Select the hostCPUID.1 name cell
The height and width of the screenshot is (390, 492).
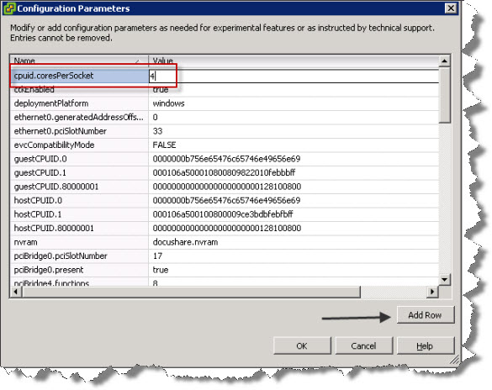point(79,214)
